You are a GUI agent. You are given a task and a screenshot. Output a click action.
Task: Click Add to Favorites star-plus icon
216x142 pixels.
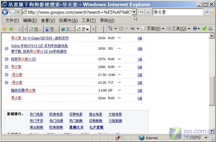pos(11,29)
